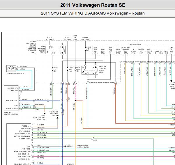The height and width of the screenshot is (165, 175).
Task: Select the 'REAR BLOWER MOTOR RELAY' label
Action: pos(42,49)
